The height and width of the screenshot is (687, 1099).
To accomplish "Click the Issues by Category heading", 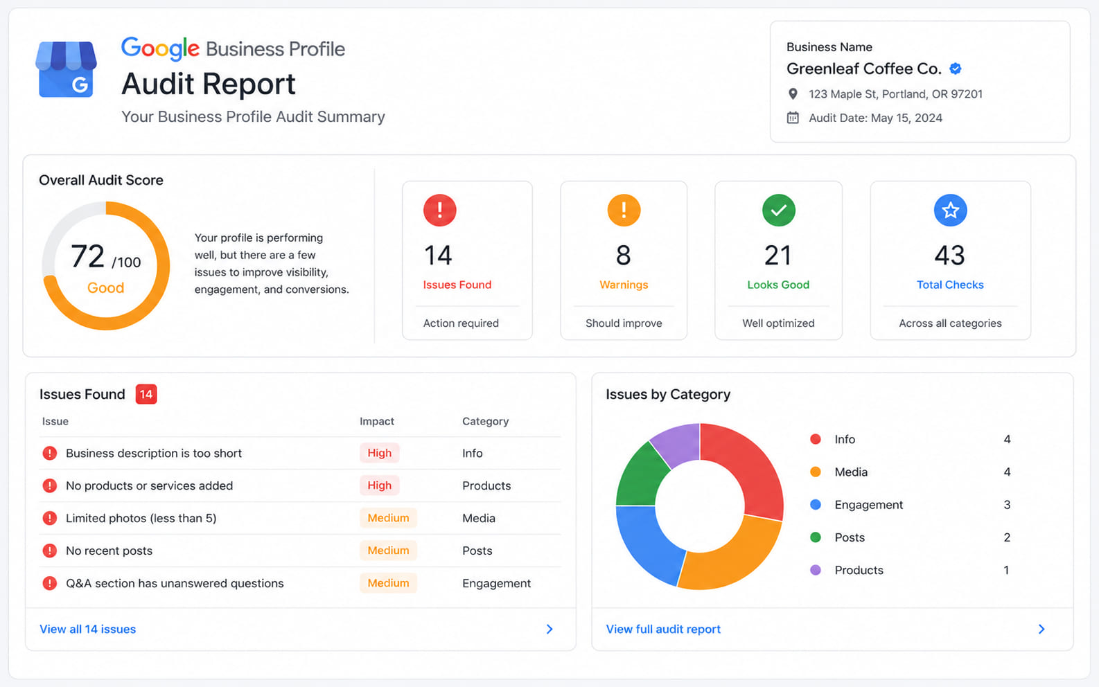I will point(668,394).
